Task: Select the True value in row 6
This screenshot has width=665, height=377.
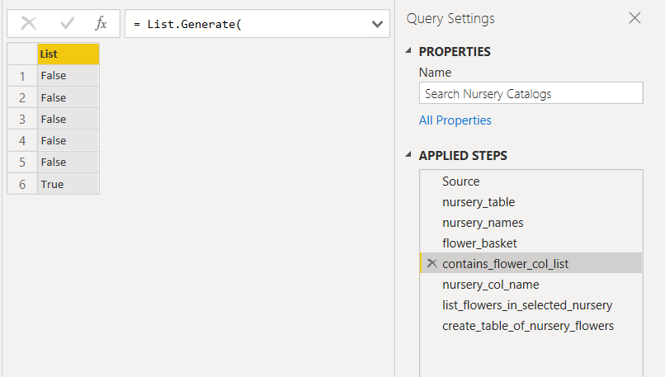Action: pyautogui.click(x=68, y=184)
